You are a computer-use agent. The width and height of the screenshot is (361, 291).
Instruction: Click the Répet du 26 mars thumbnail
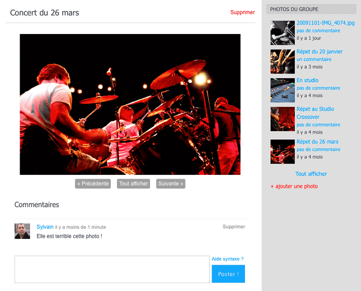282,152
